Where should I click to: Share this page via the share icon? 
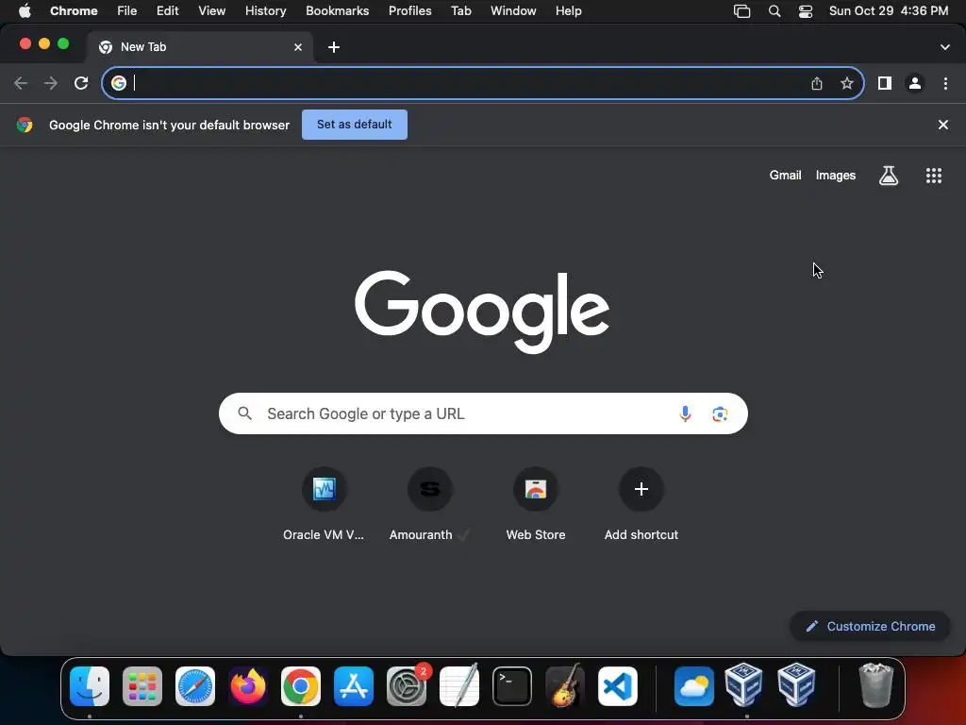(816, 83)
